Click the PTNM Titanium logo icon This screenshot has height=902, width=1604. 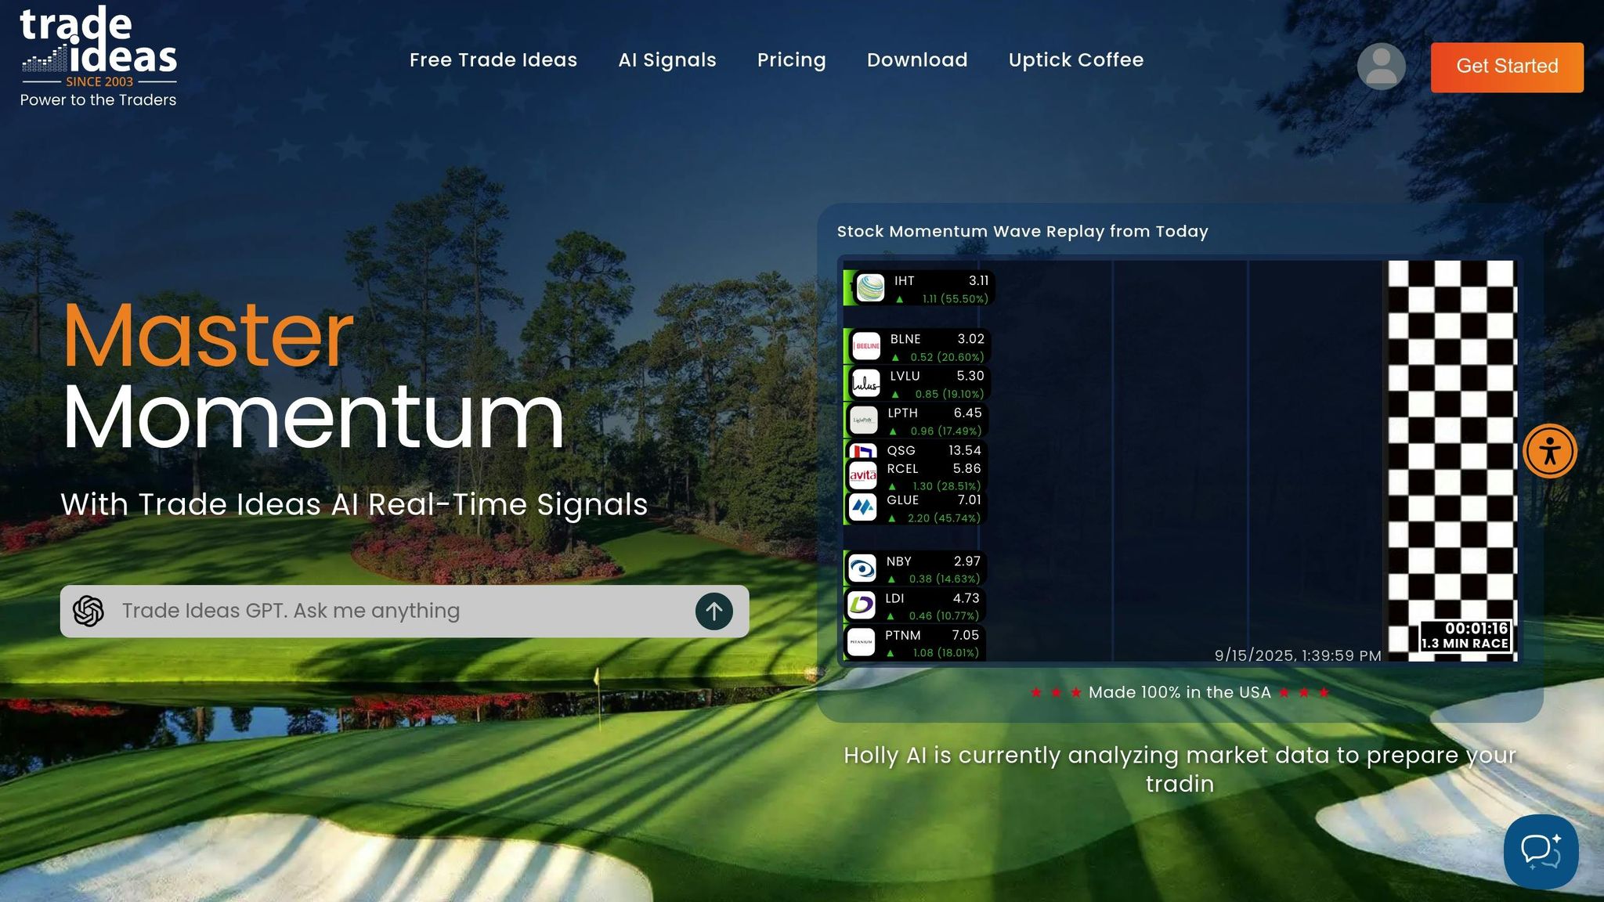862,642
